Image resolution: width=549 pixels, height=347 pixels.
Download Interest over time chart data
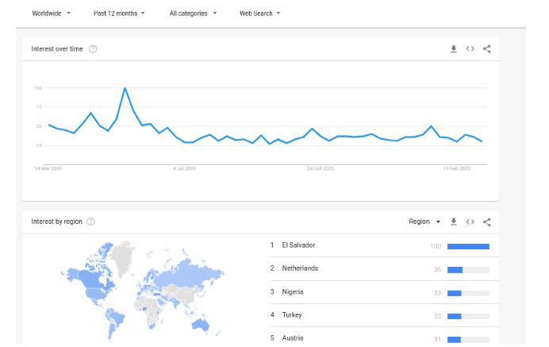tap(454, 48)
